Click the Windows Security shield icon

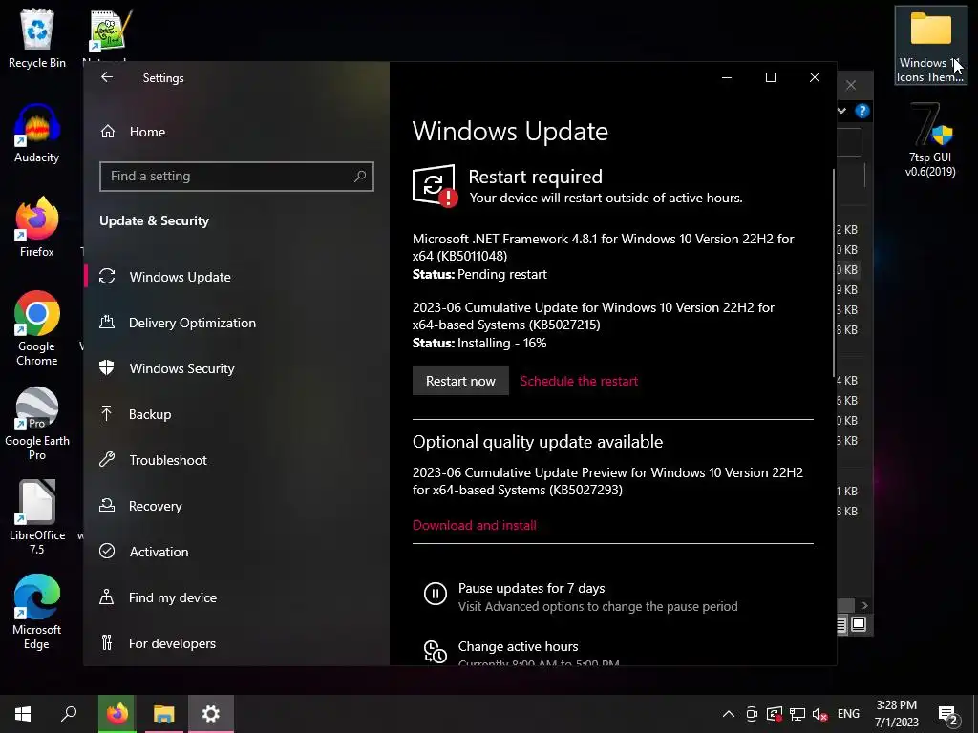[107, 367]
